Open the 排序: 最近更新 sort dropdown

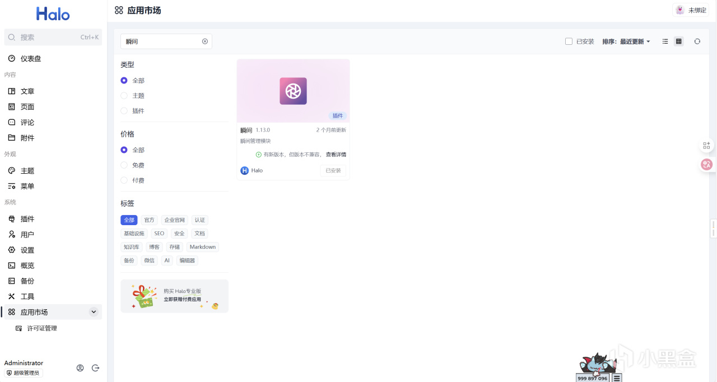626,41
